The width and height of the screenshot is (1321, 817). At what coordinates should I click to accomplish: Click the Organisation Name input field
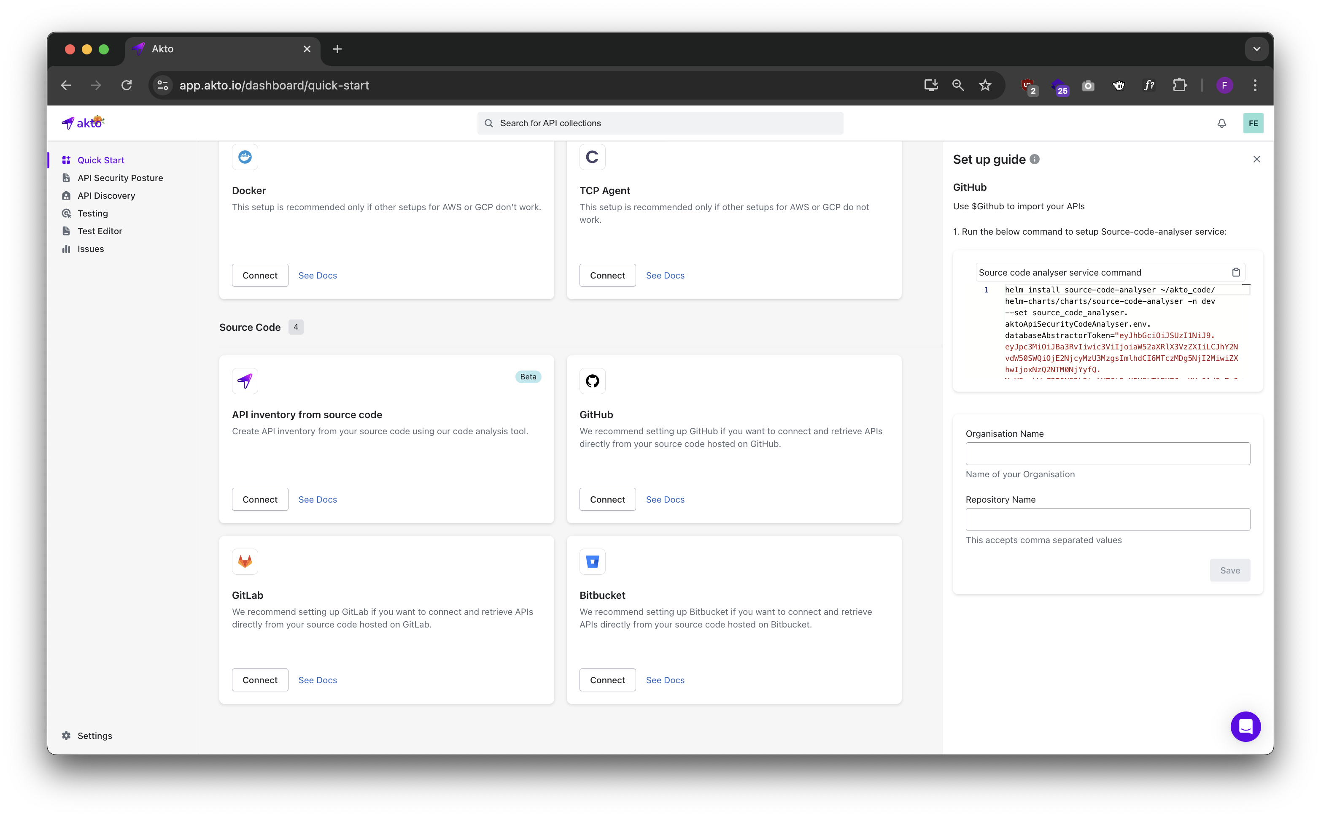pyautogui.click(x=1107, y=453)
